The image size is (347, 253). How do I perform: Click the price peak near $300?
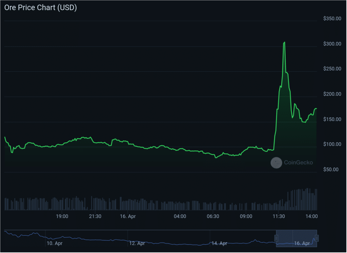point(284,42)
